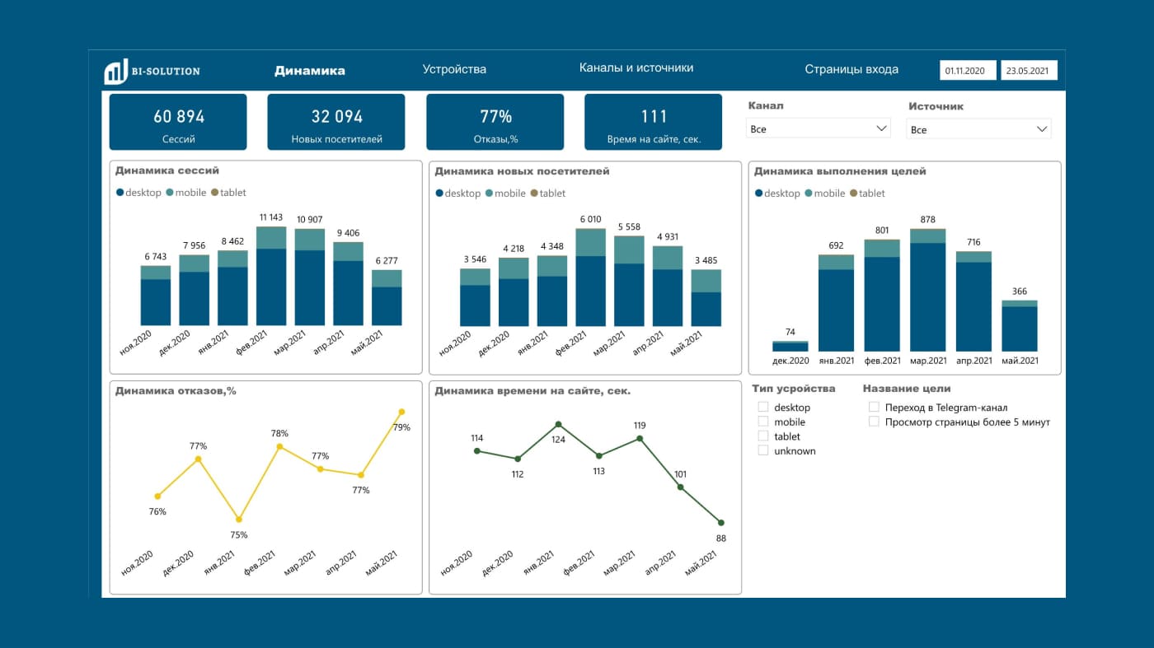Select the 6 277 sessions bar for май.2021

[387, 297]
